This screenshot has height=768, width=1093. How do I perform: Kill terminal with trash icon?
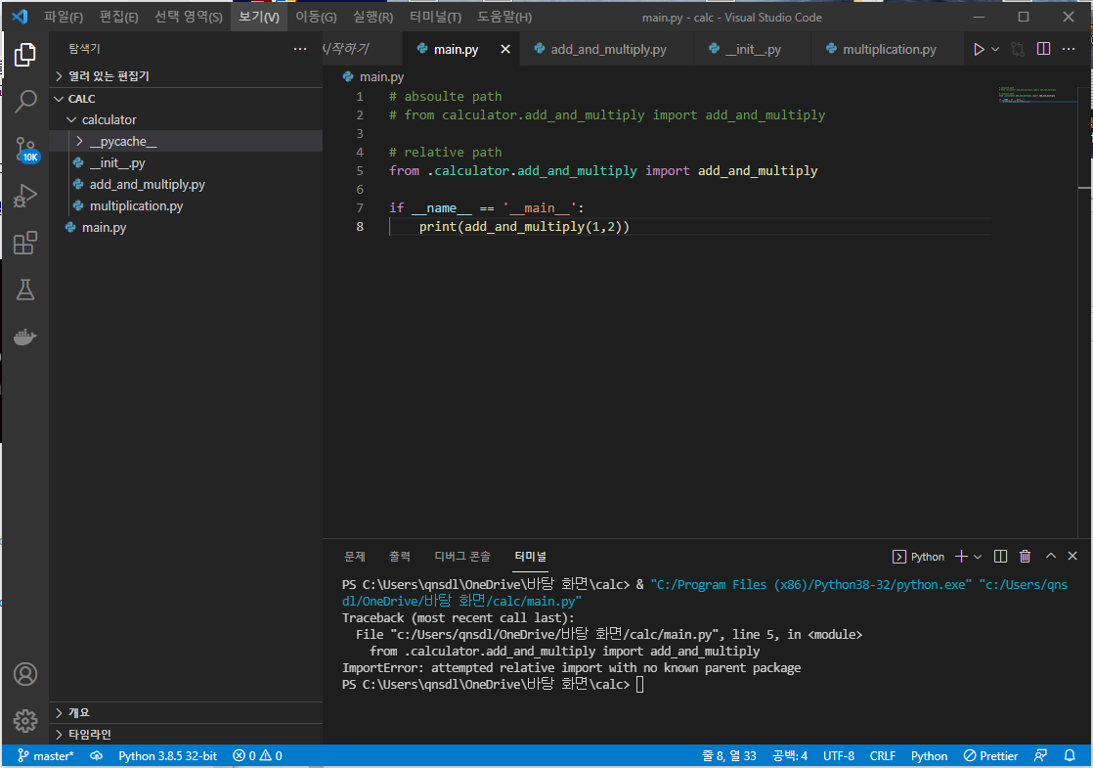pyautogui.click(x=1025, y=556)
